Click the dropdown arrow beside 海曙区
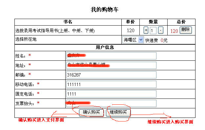This screenshot has width=205, height=130. click(x=141, y=39)
